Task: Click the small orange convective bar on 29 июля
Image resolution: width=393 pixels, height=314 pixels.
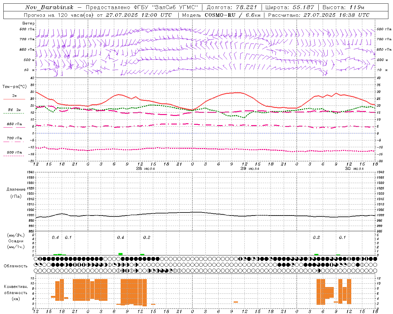Action: click(x=236, y=302)
